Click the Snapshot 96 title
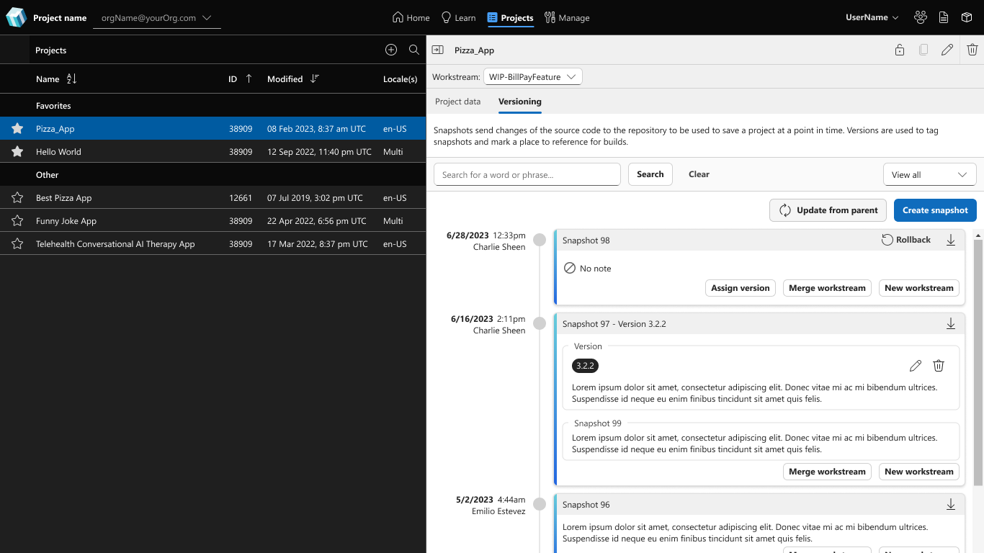The height and width of the screenshot is (553, 984). coord(586,505)
